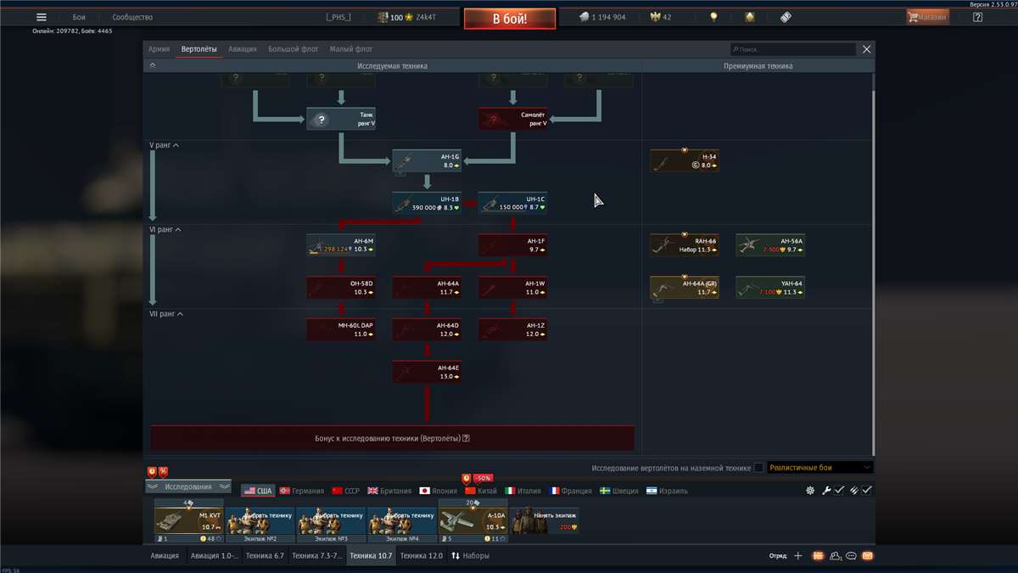This screenshot has width=1018, height=573.
Task: Open the help with the question mark icon
Action: tap(977, 16)
